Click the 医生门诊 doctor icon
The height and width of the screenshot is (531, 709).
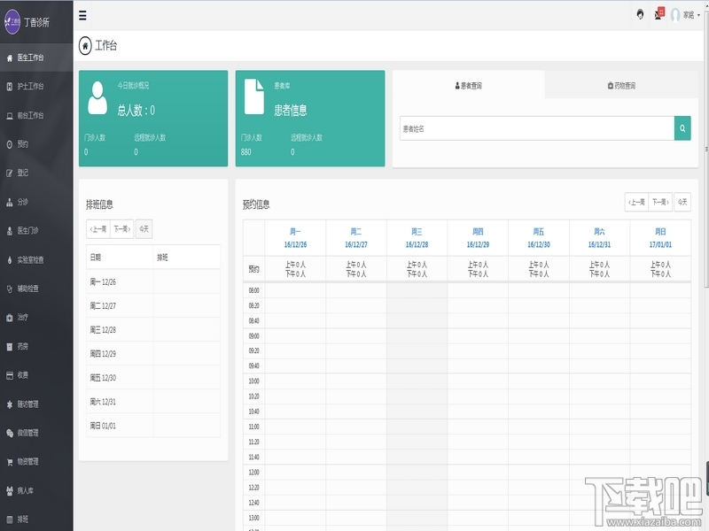[x=10, y=231]
